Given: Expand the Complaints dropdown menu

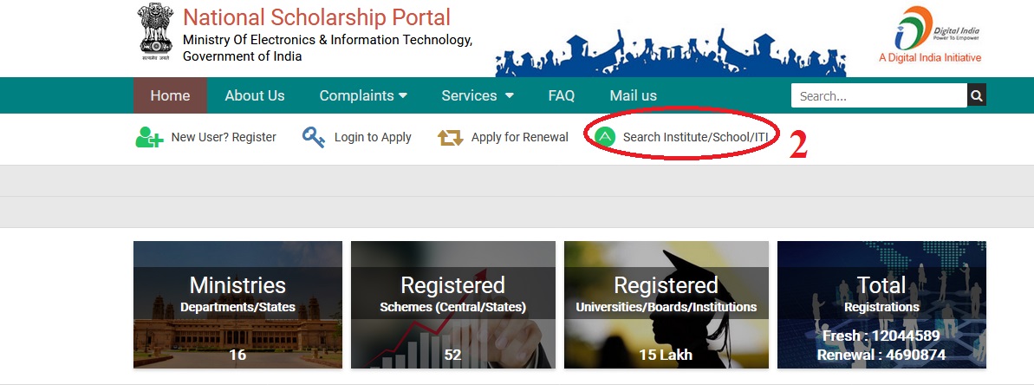Looking at the screenshot, I should [x=363, y=95].
